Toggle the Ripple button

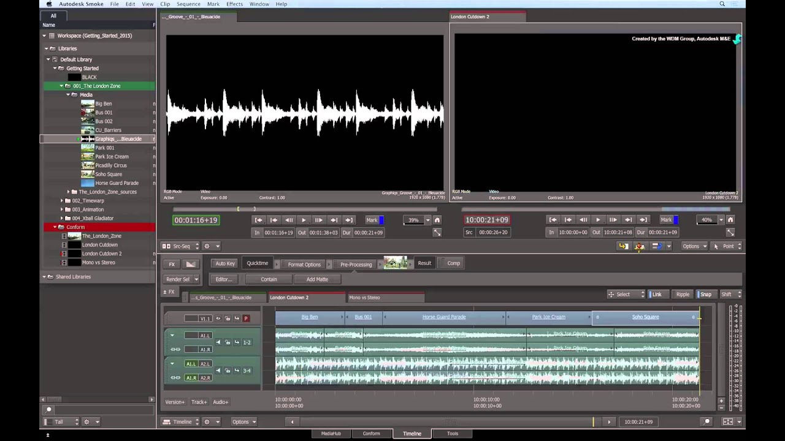click(x=683, y=295)
